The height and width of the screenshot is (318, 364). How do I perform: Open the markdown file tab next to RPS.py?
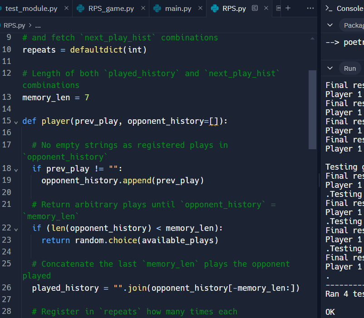click(278, 8)
